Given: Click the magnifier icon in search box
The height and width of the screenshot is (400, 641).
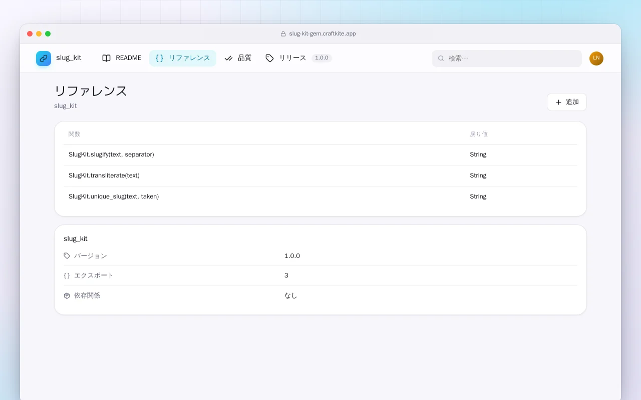Looking at the screenshot, I should click(441, 58).
